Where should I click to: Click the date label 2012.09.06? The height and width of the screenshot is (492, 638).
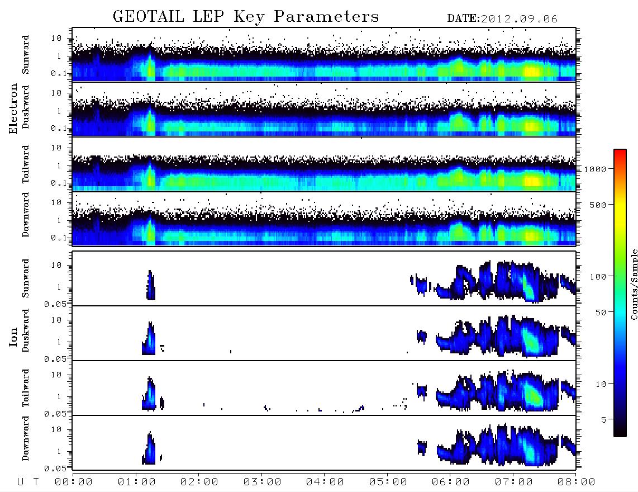(519, 19)
